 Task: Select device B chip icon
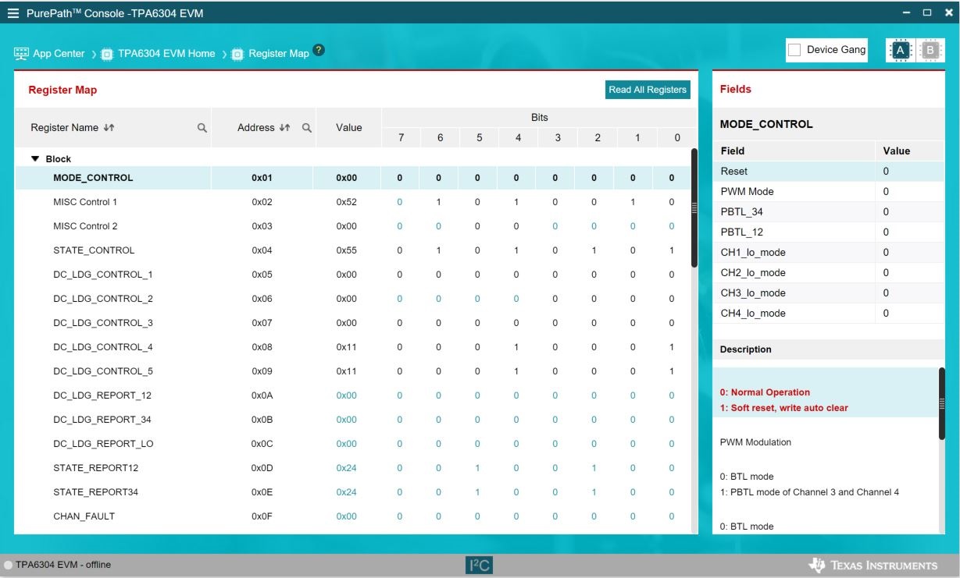point(930,51)
